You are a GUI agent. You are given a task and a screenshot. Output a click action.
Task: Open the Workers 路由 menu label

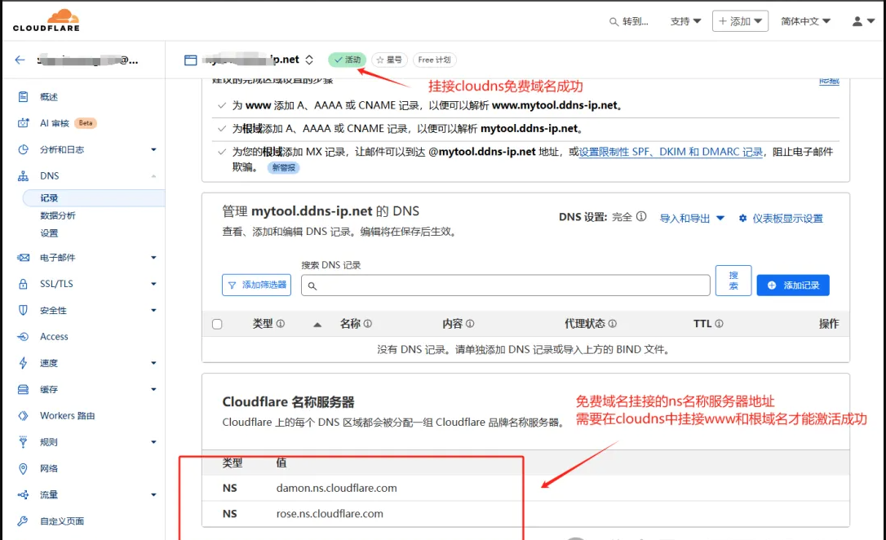pos(67,416)
